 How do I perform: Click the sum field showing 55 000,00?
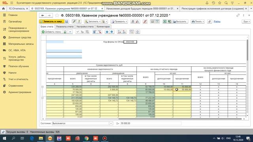[x=151, y=123]
